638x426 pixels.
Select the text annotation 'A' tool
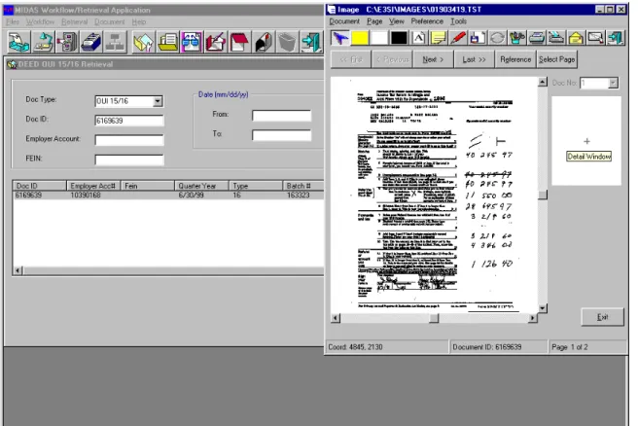point(418,38)
